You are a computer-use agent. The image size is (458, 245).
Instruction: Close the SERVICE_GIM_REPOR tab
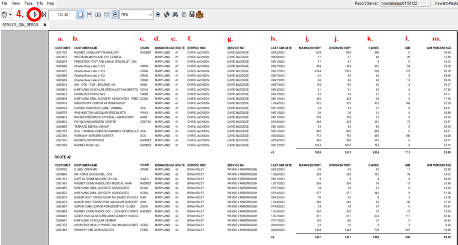tap(45, 25)
